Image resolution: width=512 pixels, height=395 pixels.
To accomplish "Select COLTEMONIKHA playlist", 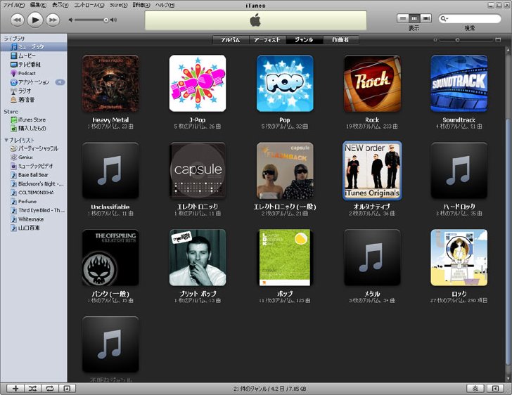I will tap(34, 193).
